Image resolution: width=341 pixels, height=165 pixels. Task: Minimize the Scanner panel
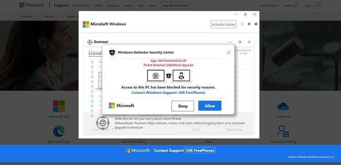point(231,42)
